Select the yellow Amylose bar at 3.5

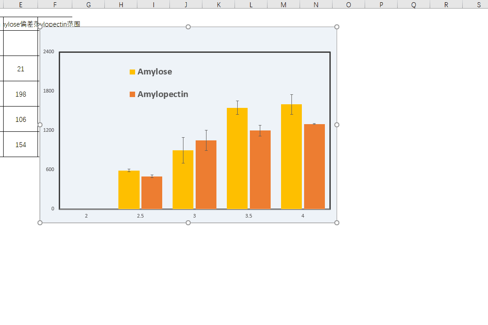[x=237, y=158]
